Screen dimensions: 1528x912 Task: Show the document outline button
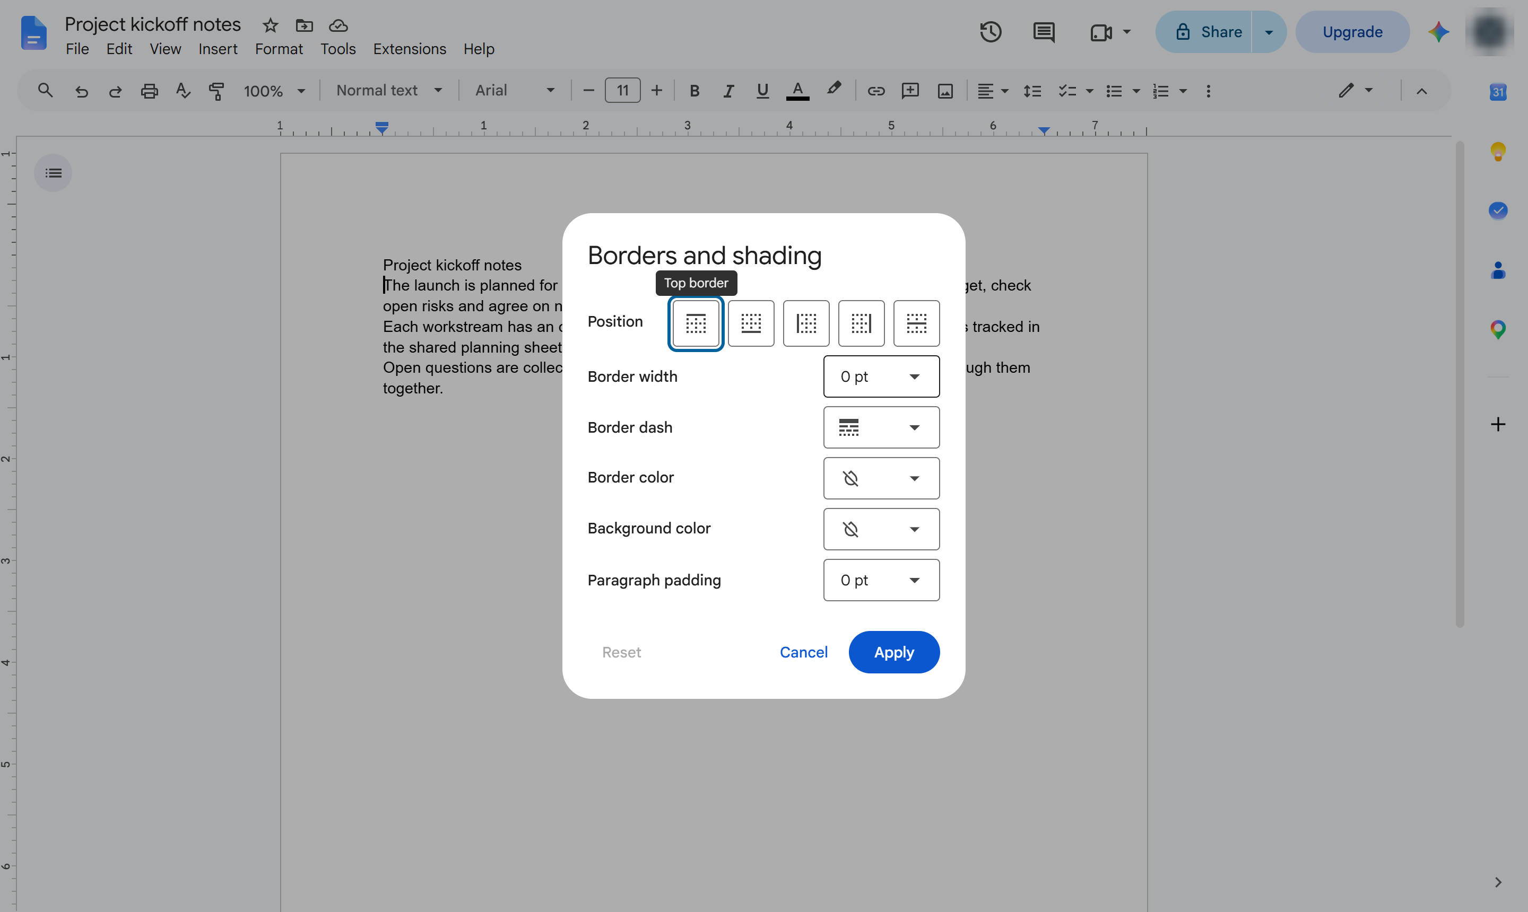click(x=53, y=173)
